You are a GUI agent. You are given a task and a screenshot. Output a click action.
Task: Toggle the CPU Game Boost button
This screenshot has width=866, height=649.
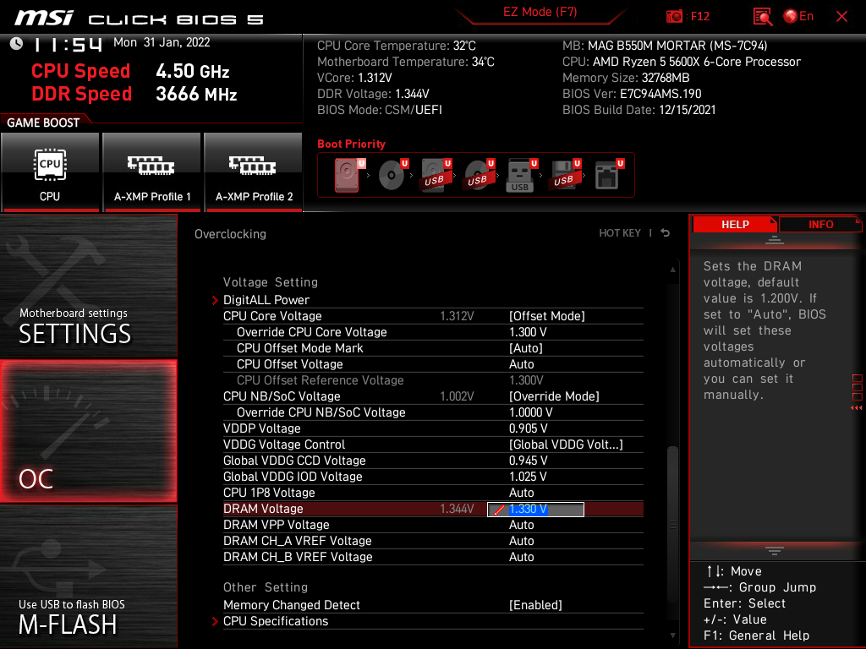pyautogui.click(x=50, y=172)
